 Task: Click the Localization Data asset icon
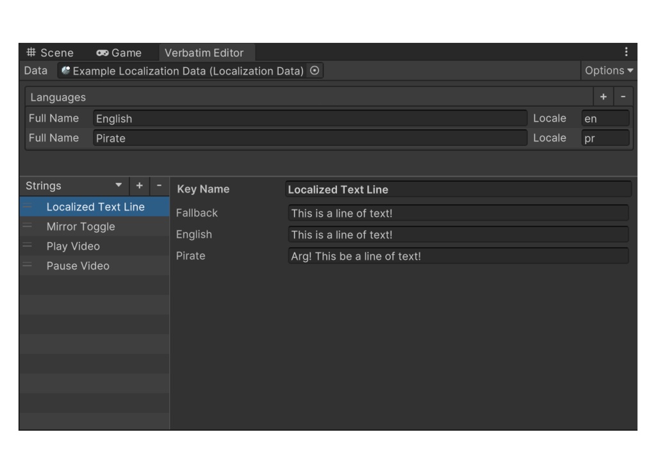coord(64,70)
